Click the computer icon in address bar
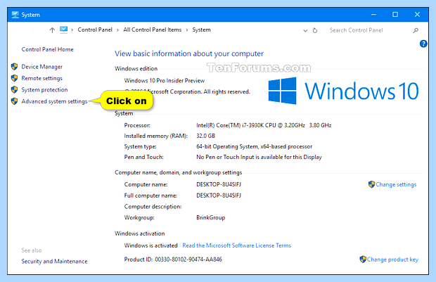The width and height of the screenshot is (436, 282). pos(64,30)
